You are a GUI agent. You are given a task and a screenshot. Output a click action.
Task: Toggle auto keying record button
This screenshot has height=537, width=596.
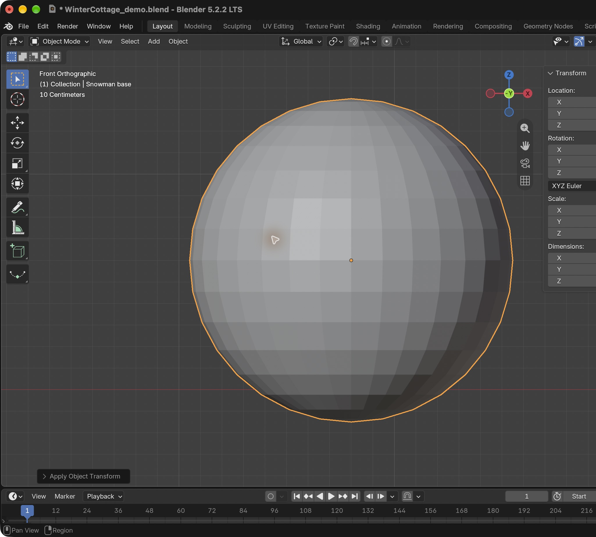coord(271,496)
